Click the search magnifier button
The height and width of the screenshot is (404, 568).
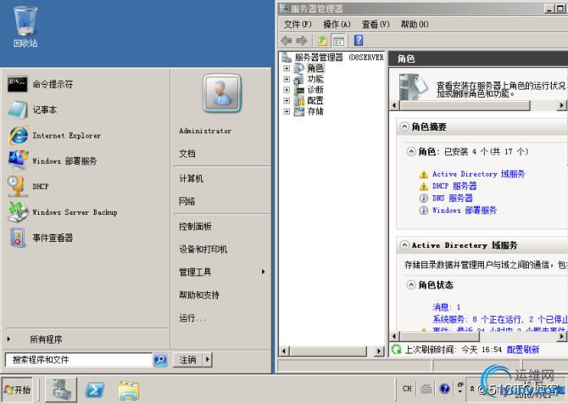[x=160, y=360]
